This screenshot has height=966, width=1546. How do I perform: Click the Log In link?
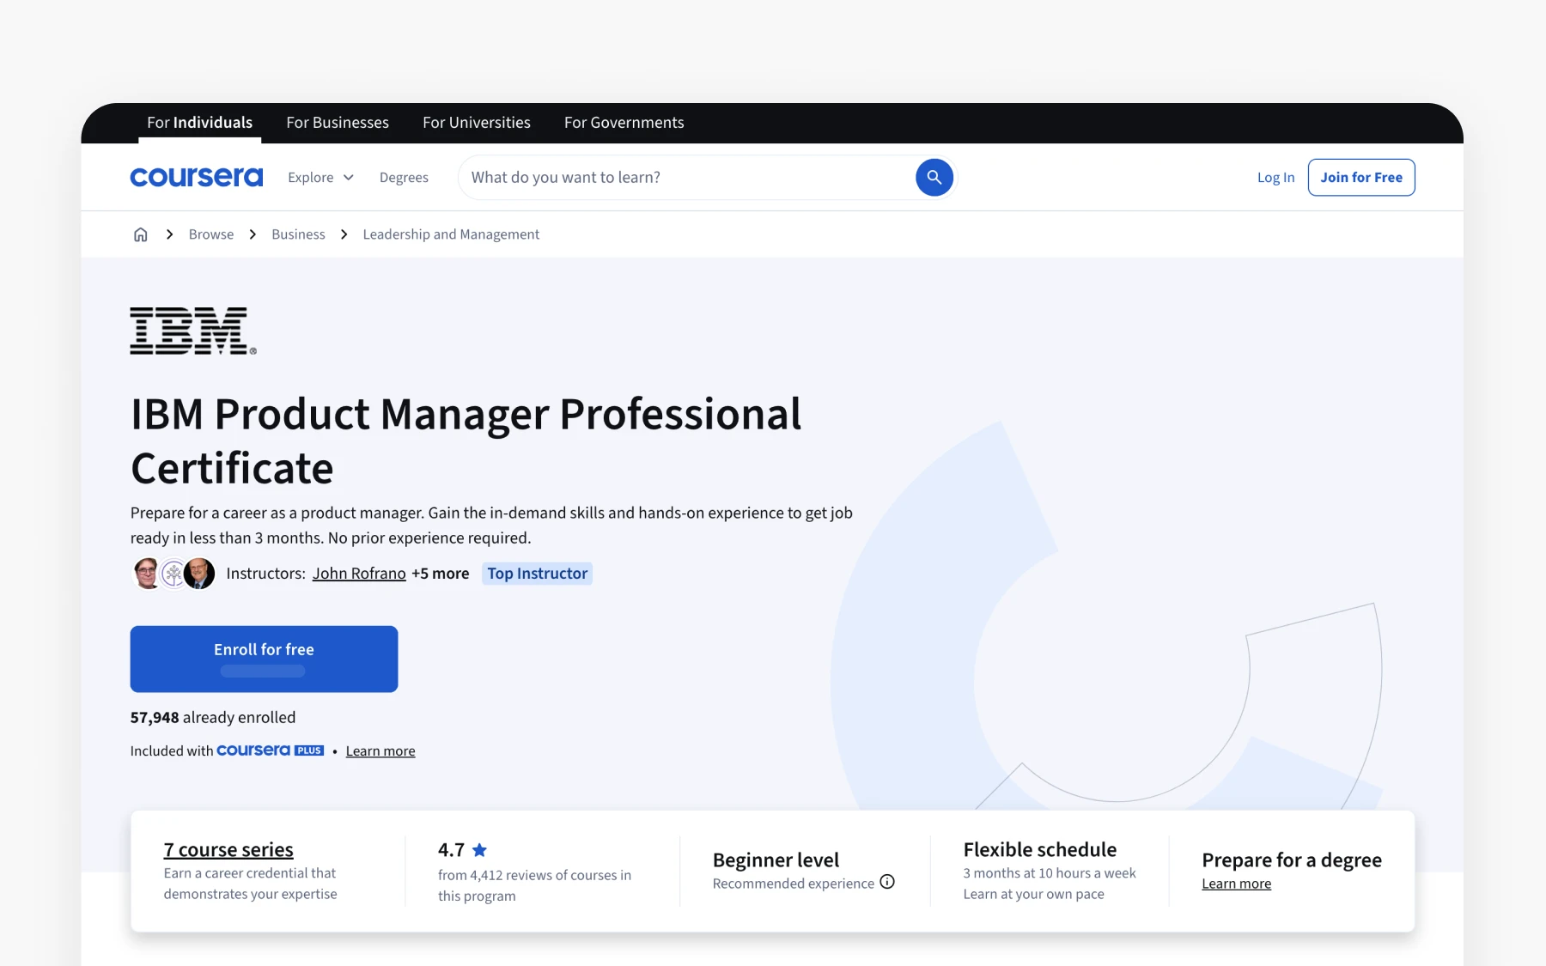click(1275, 177)
